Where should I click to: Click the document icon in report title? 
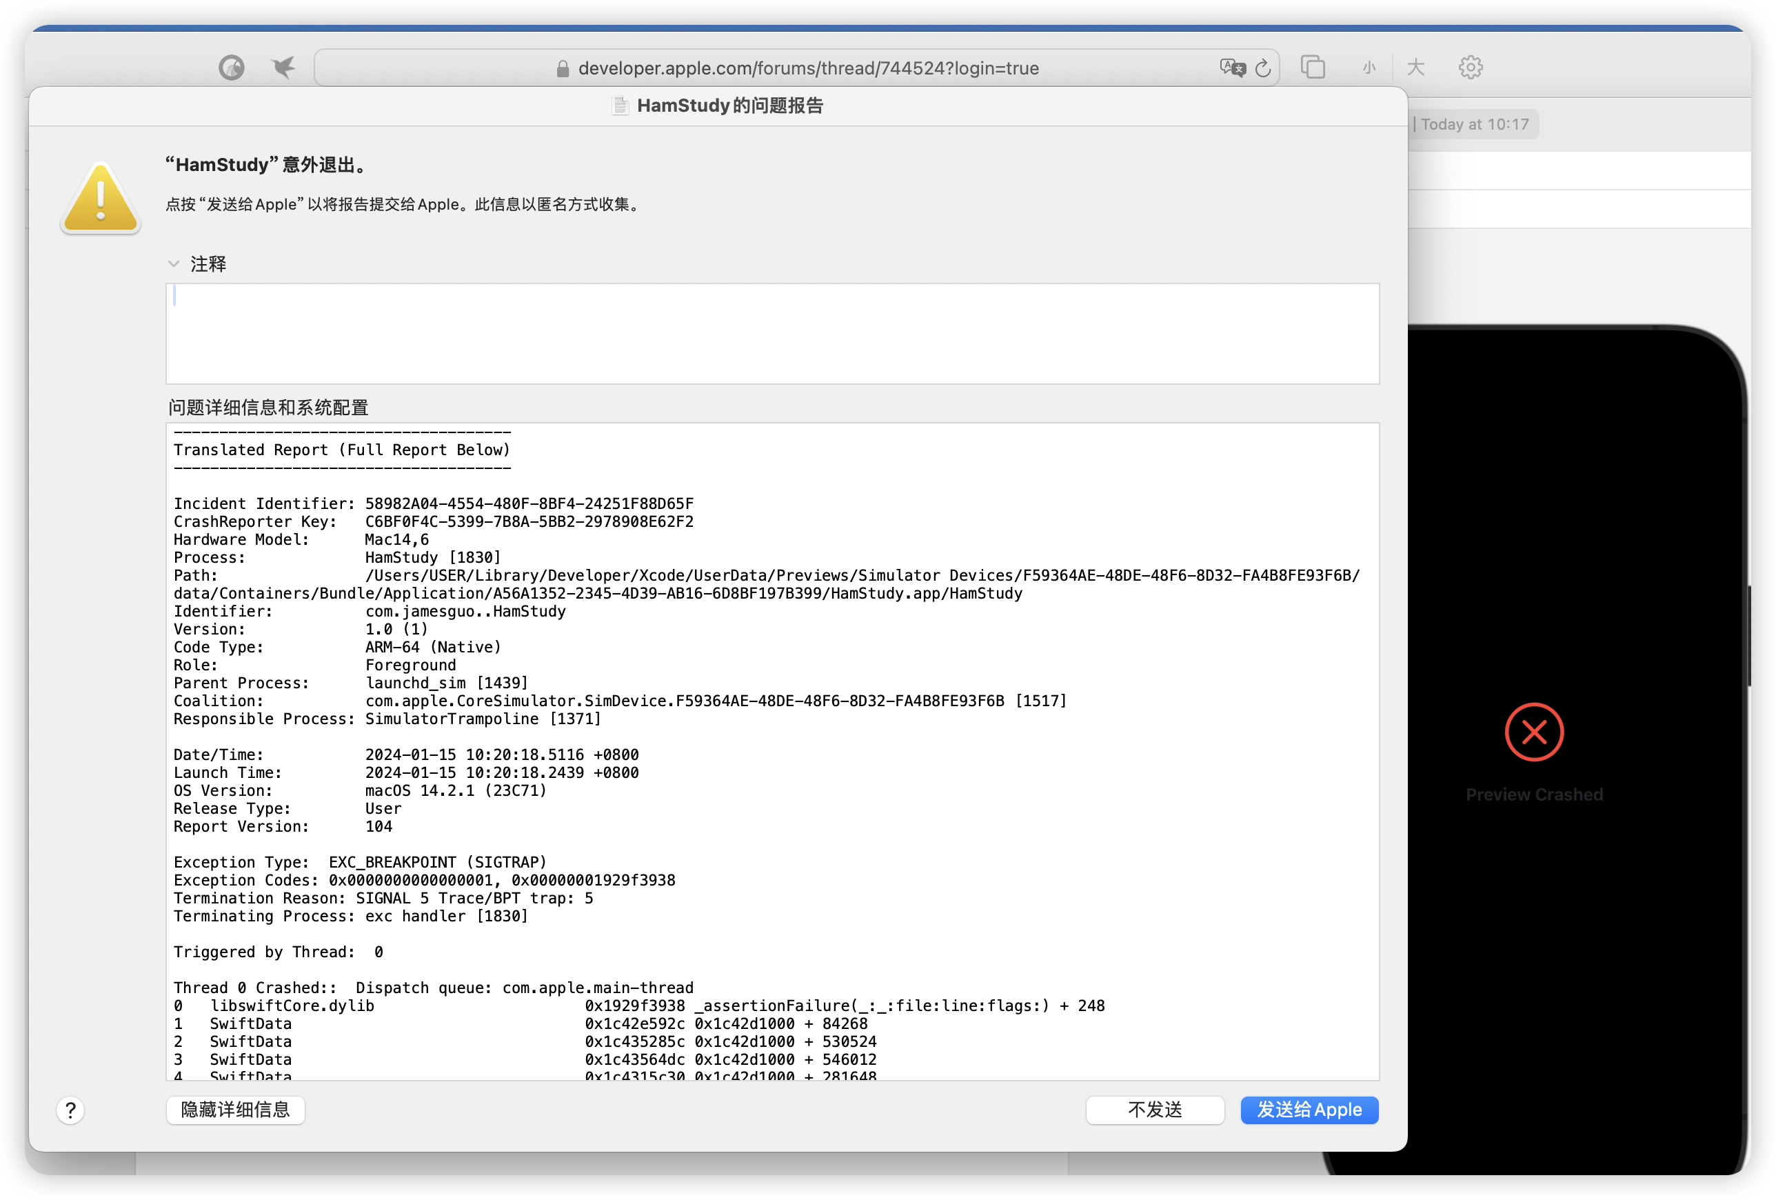click(620, 106)
